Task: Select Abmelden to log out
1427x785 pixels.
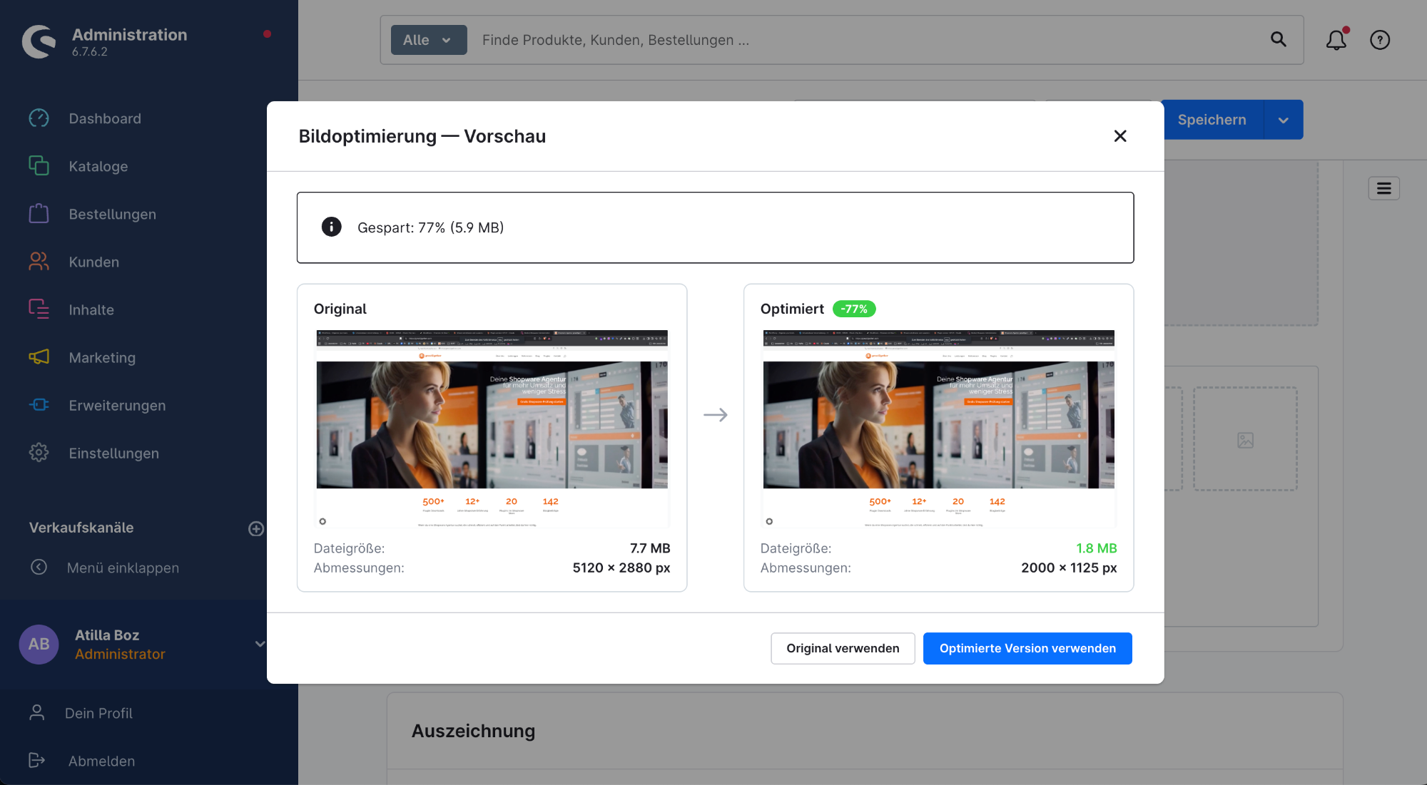Action: [101, 761]
